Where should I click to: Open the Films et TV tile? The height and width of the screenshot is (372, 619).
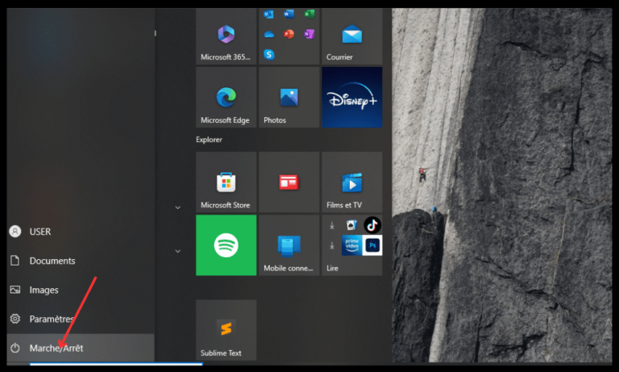tap(351, 182)
